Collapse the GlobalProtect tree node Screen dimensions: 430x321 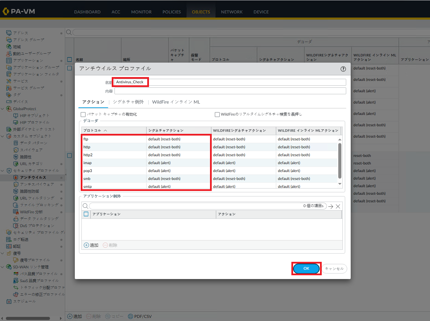click(3, 109)
